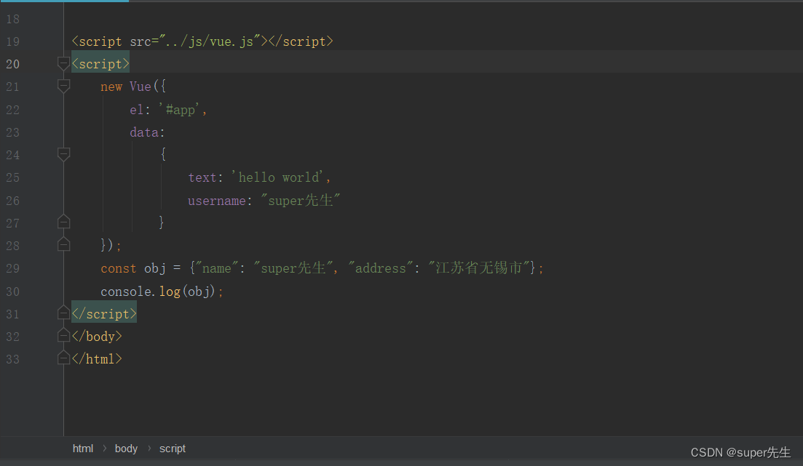Click the closing </script> tag on line 19

click(301, 41)
